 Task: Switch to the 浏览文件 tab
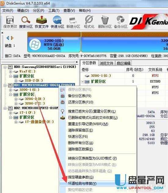click(x=106, y=63)
